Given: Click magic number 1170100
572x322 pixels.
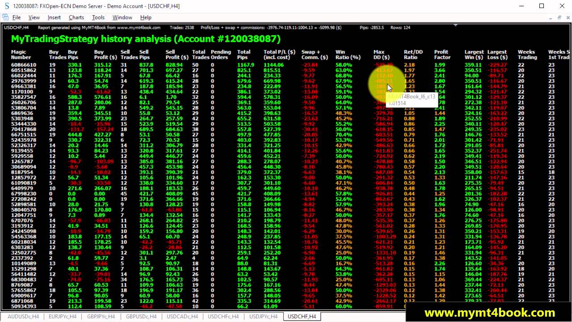Looking at the screenshot, I should pos(22,92).
